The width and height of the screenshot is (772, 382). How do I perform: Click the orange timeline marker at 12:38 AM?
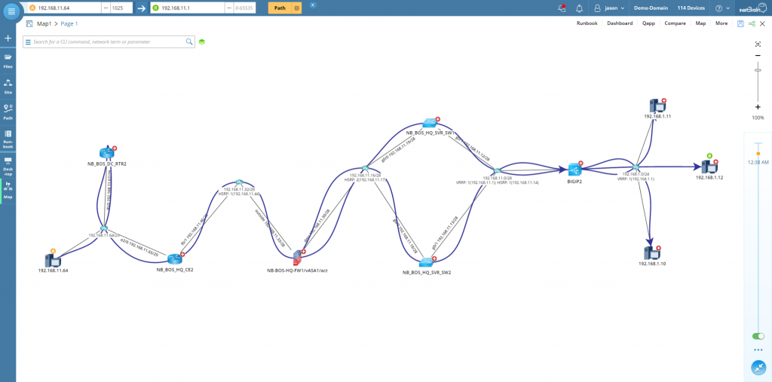point(758,154)
